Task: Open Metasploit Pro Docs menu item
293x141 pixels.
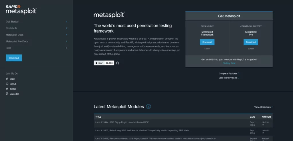Action: pos(17,41)
